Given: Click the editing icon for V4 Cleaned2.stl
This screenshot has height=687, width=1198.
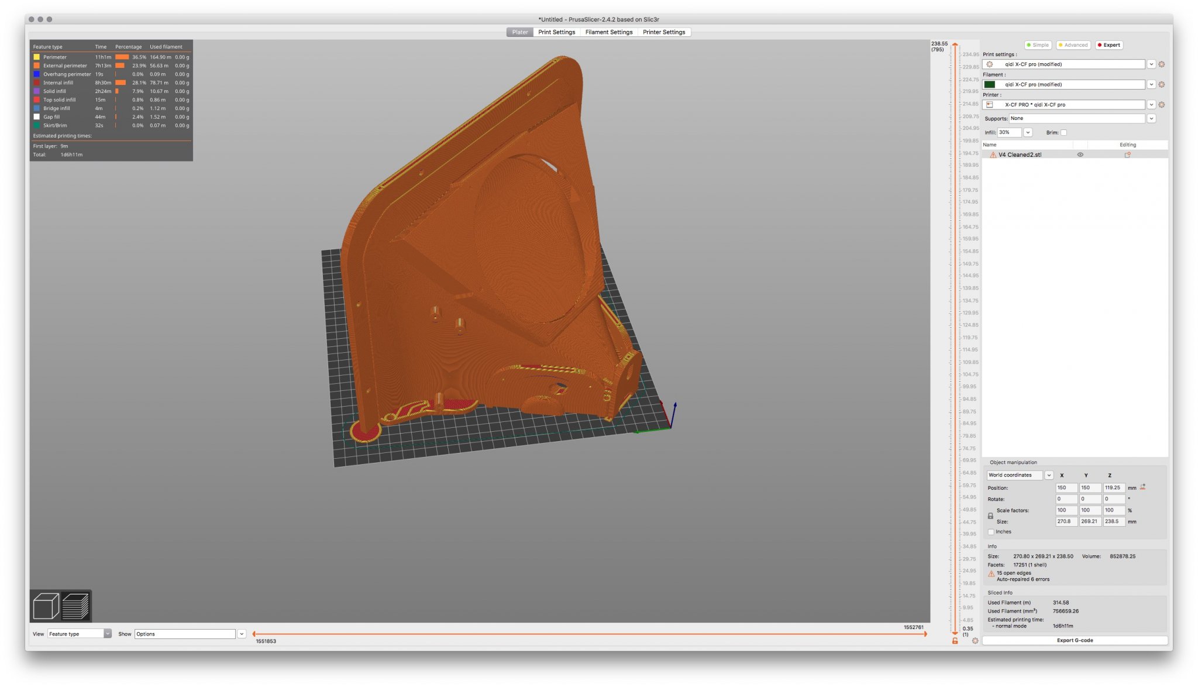Looking at the screenshot, I should [x=1127, y=155].
